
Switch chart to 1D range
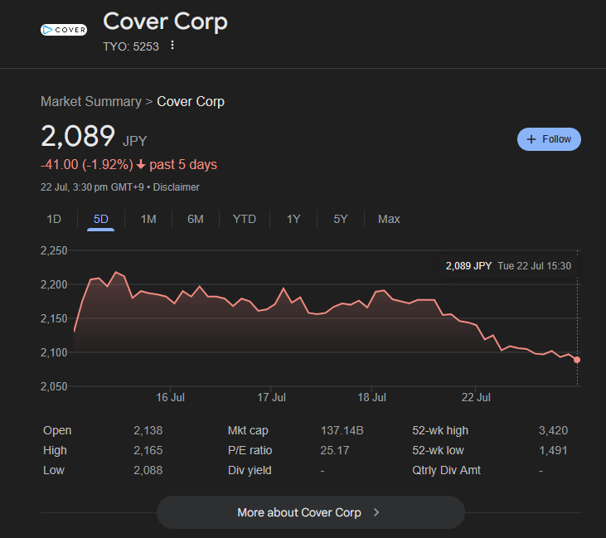click(x=54, y=219)
